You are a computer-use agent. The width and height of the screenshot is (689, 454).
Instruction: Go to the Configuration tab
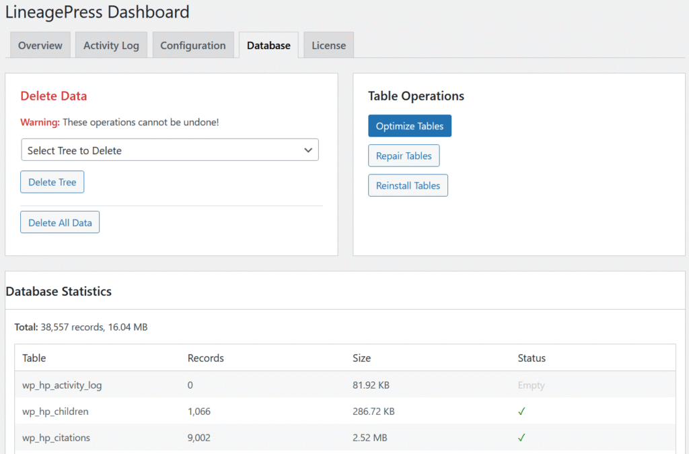pos(193,46)
